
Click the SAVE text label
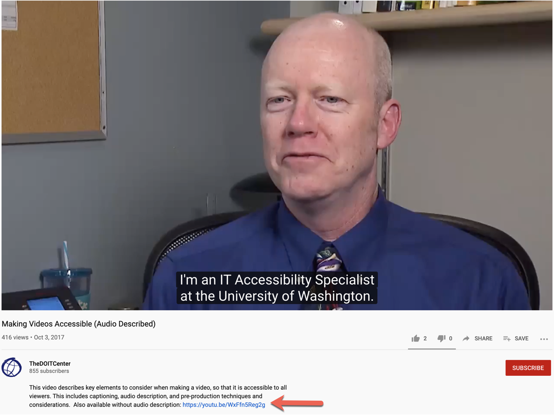pos(521,339)
